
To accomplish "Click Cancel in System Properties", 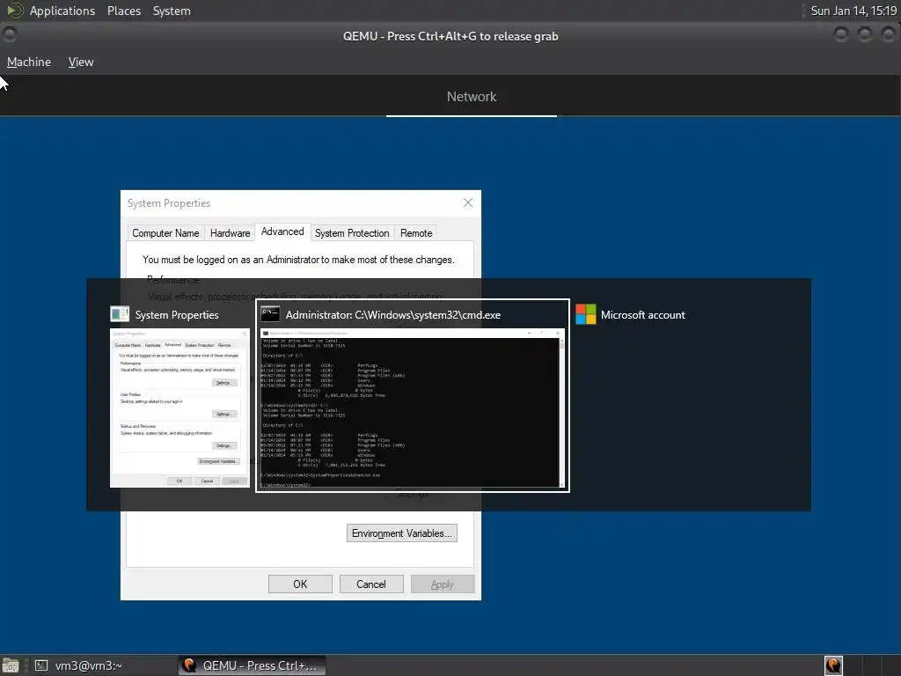I will coord(370,584).
